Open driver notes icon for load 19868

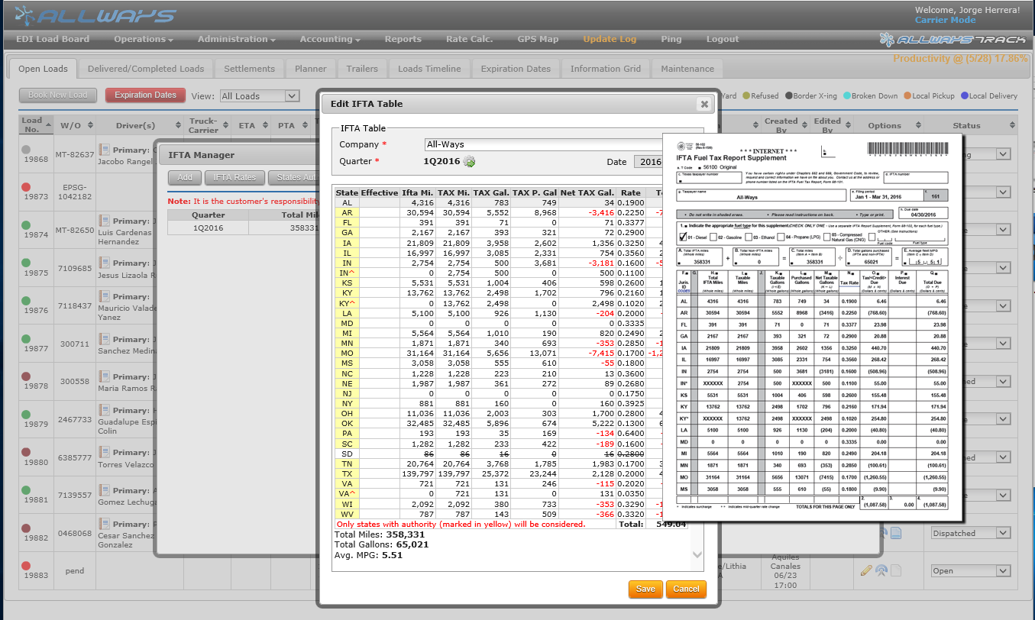[x=105, y=148]
